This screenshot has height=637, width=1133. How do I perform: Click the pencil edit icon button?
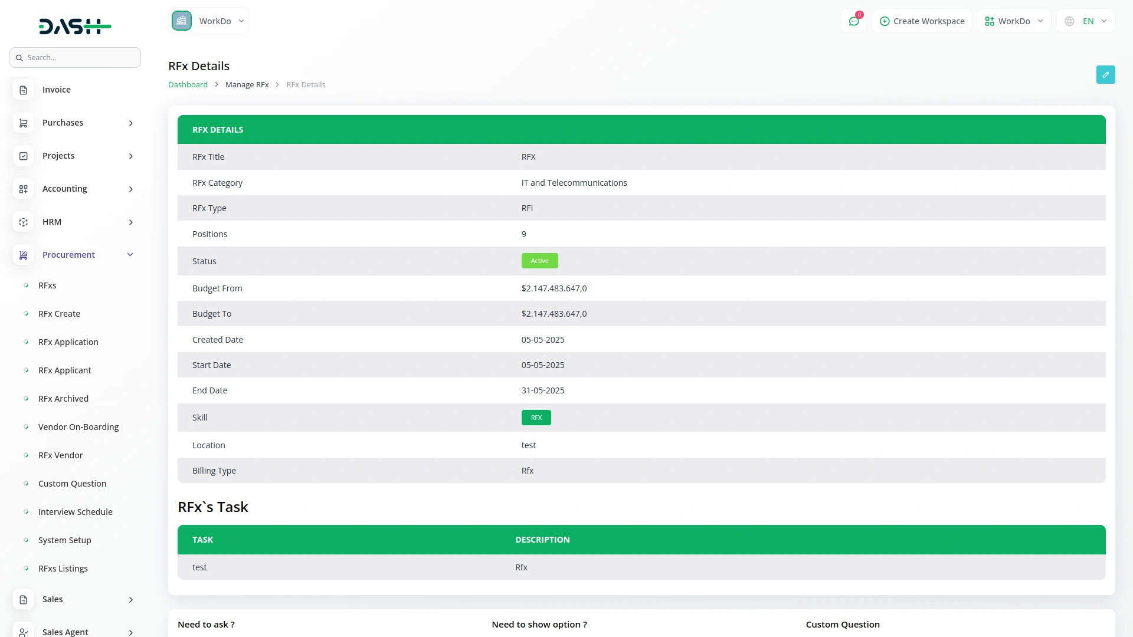coord(1105,75)
